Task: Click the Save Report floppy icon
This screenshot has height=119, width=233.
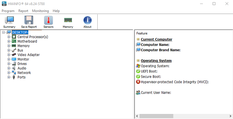Action: click(29, 20)
